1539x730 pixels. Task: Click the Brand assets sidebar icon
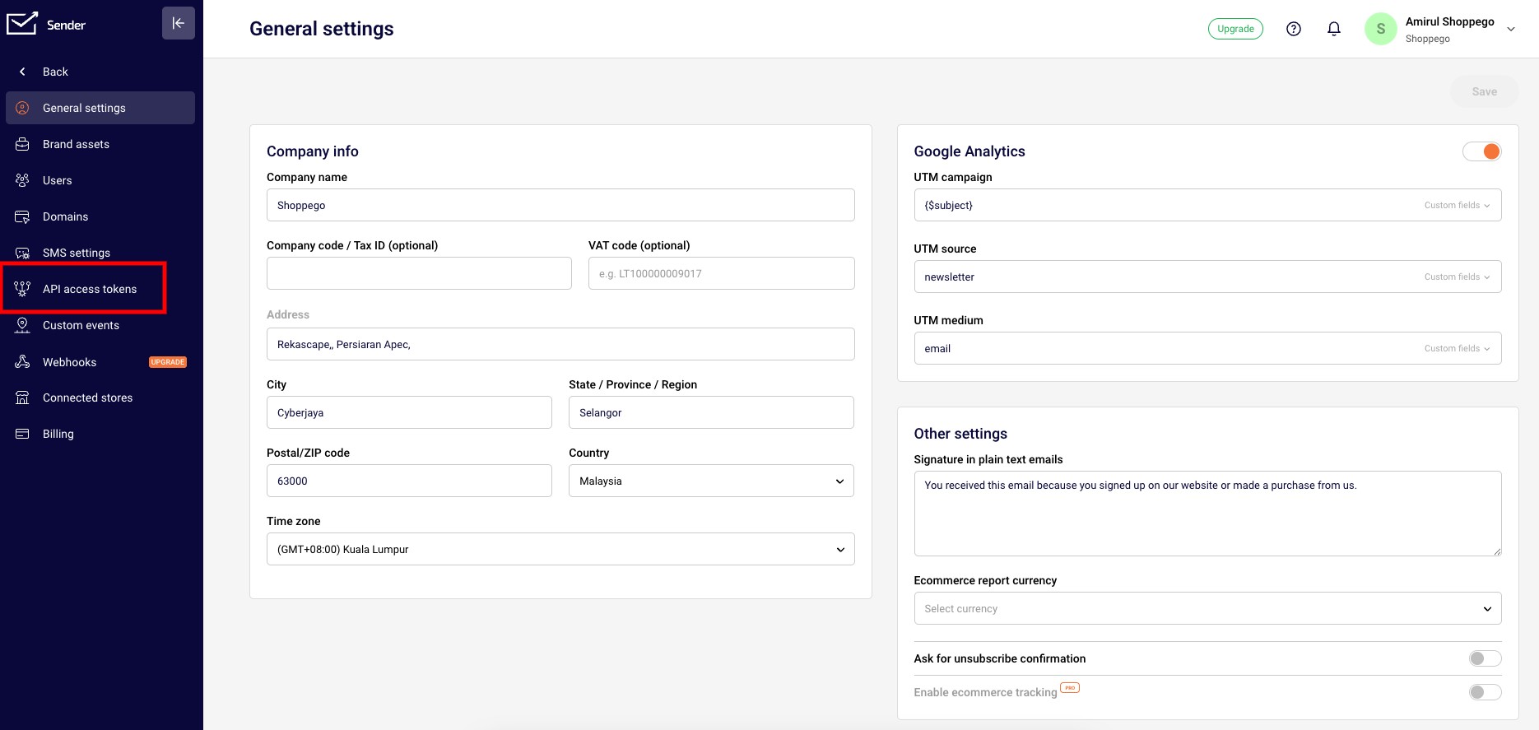pyautogui.click(x=23, y=144)
